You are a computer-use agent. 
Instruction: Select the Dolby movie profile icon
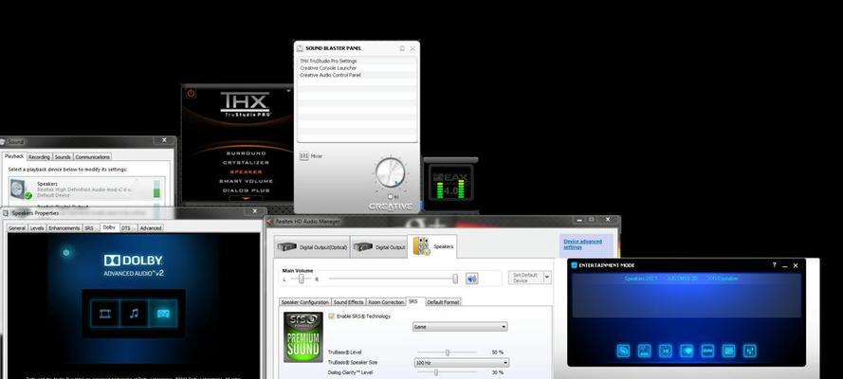[x=105, y=314]
